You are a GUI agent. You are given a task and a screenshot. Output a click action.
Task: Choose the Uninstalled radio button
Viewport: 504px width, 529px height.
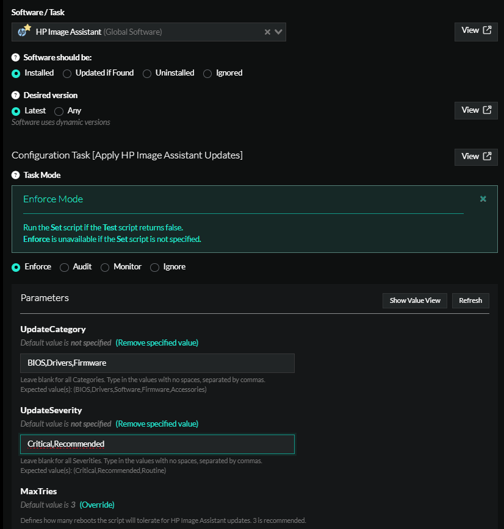147,74
